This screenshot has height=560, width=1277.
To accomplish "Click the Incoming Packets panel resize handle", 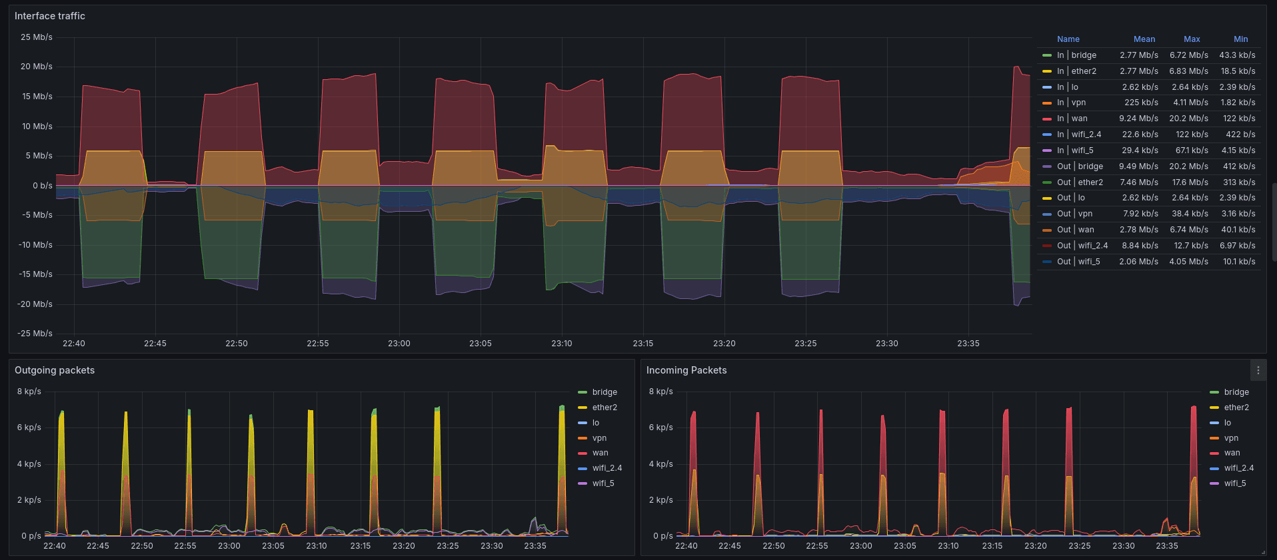I will (x=1263, y=552).
